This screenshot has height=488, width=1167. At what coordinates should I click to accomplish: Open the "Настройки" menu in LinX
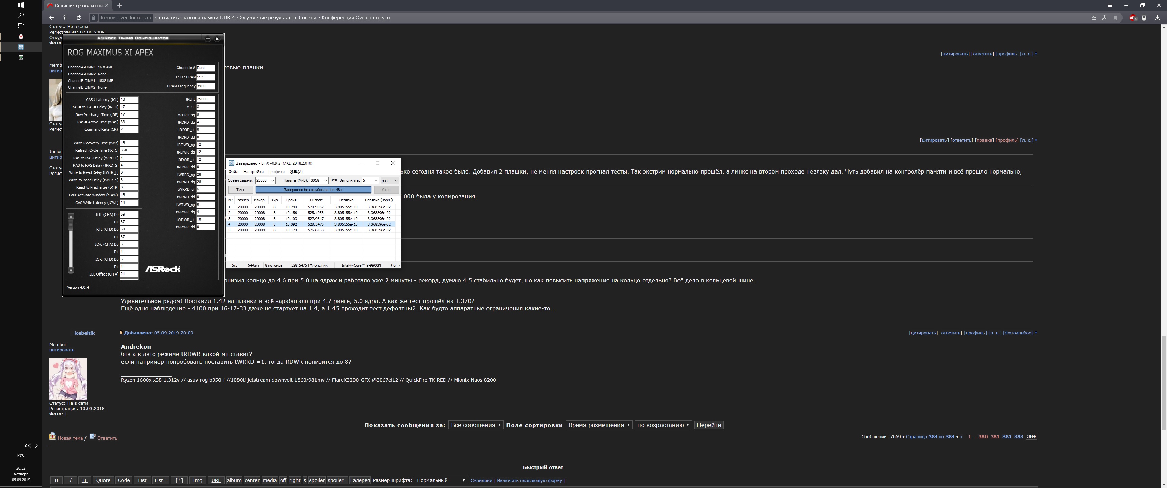pyautogui.click(x=253, y=172)
